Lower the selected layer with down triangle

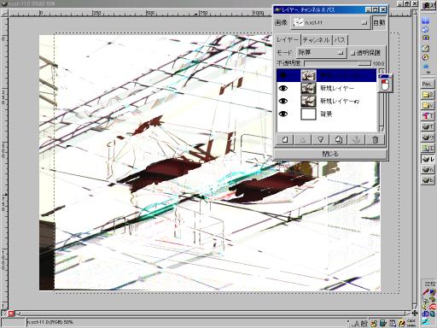321,140
